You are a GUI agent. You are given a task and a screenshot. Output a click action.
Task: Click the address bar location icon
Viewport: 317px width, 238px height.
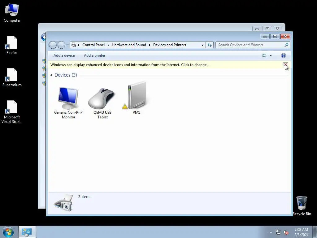tap(73, 45)
